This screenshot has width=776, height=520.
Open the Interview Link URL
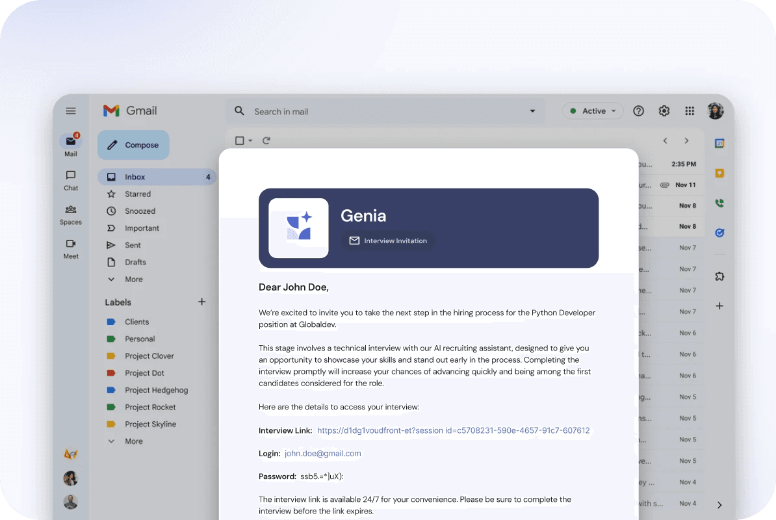pyautogui.click(x=453, y=430)
